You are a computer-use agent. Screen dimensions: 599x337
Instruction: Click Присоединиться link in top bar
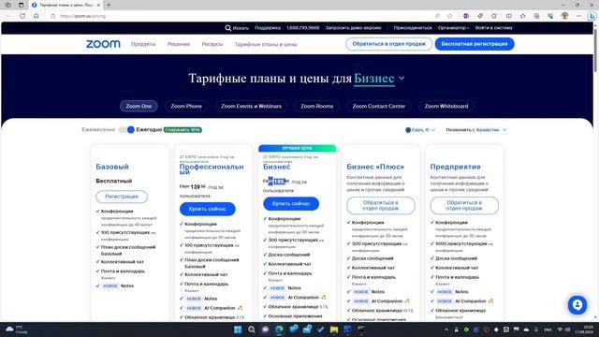[x=413, y=28]
